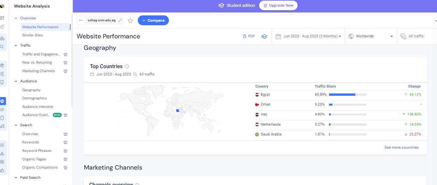Click the Top Countries info icon
This screenshot has width=437, height=185.
127,67
